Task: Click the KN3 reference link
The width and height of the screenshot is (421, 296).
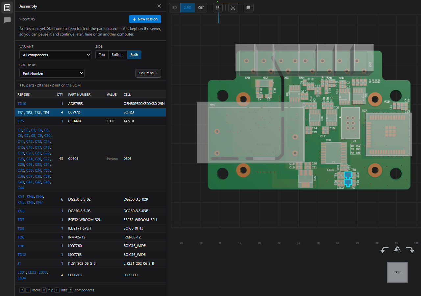Action: click(21, 211)
